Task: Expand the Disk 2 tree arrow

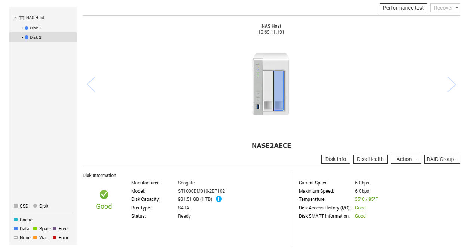Action: [x=22, y=37]
